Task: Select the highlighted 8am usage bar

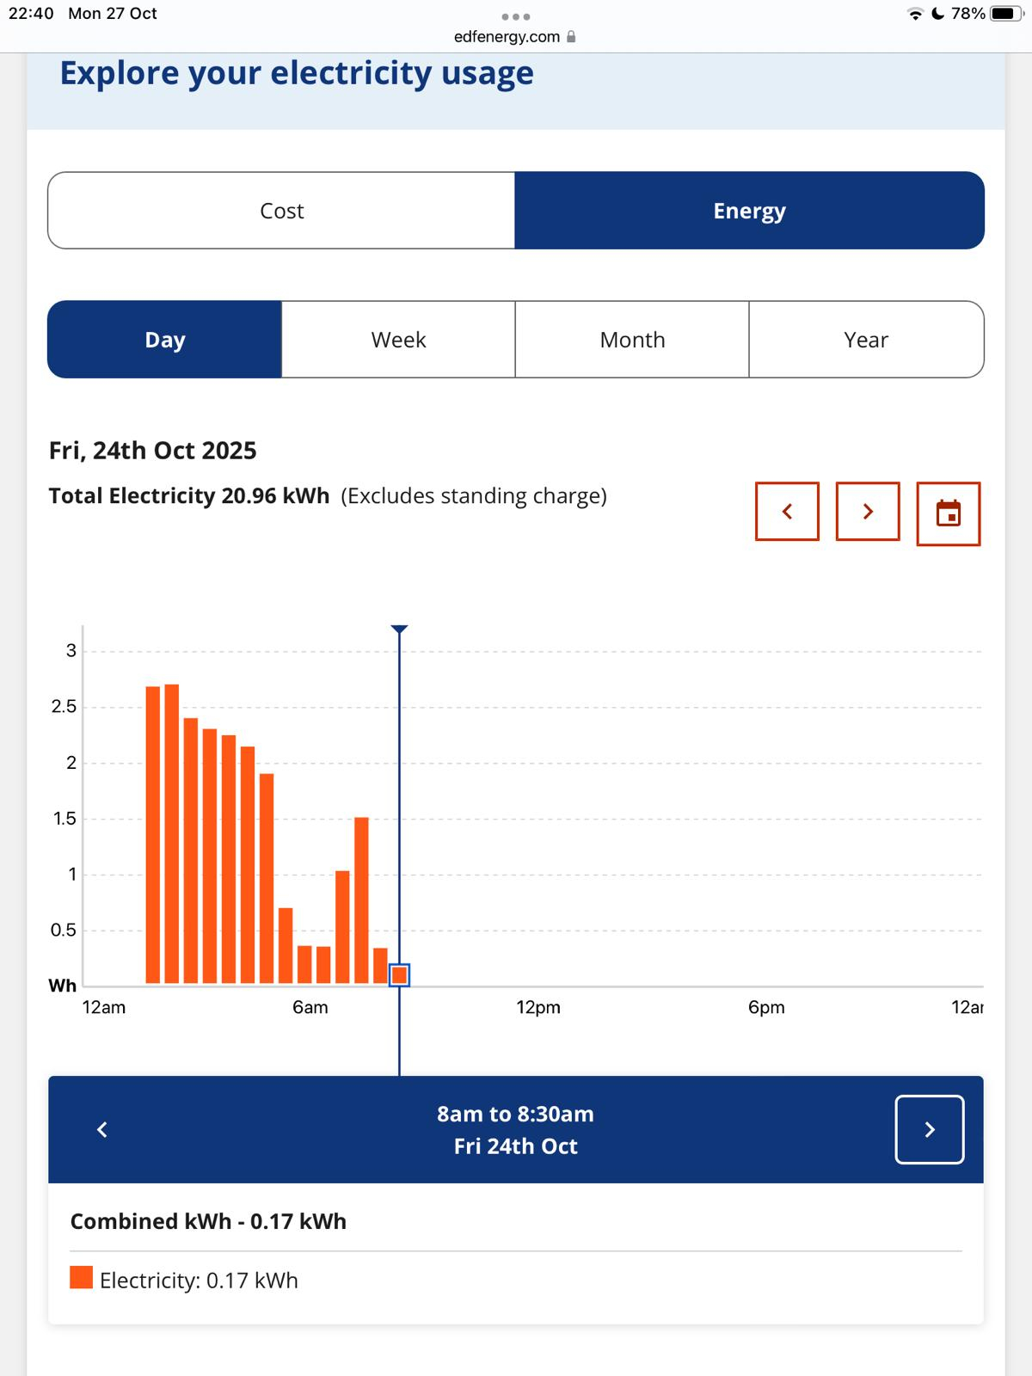Action: (x=399, y=975)
